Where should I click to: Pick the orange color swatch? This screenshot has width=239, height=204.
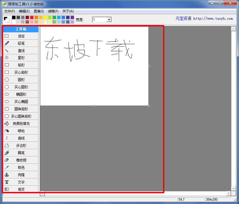[36, 17]
